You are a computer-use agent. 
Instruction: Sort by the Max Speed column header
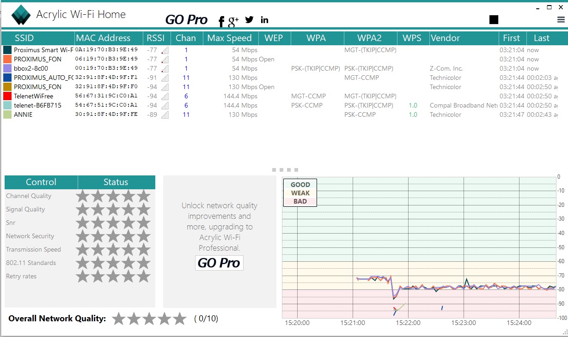click(231, 38)
